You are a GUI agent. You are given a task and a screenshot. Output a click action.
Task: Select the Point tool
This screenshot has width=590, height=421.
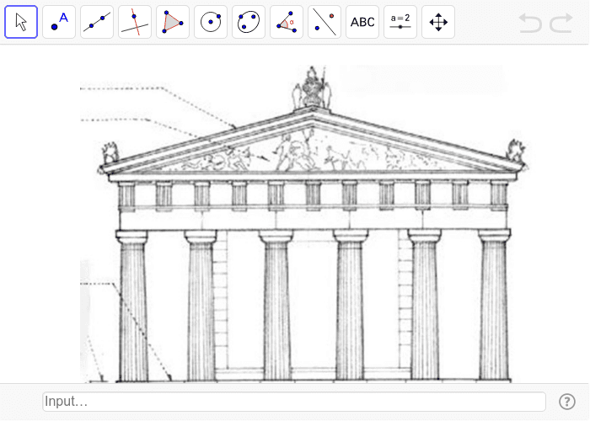click(59, 22)
